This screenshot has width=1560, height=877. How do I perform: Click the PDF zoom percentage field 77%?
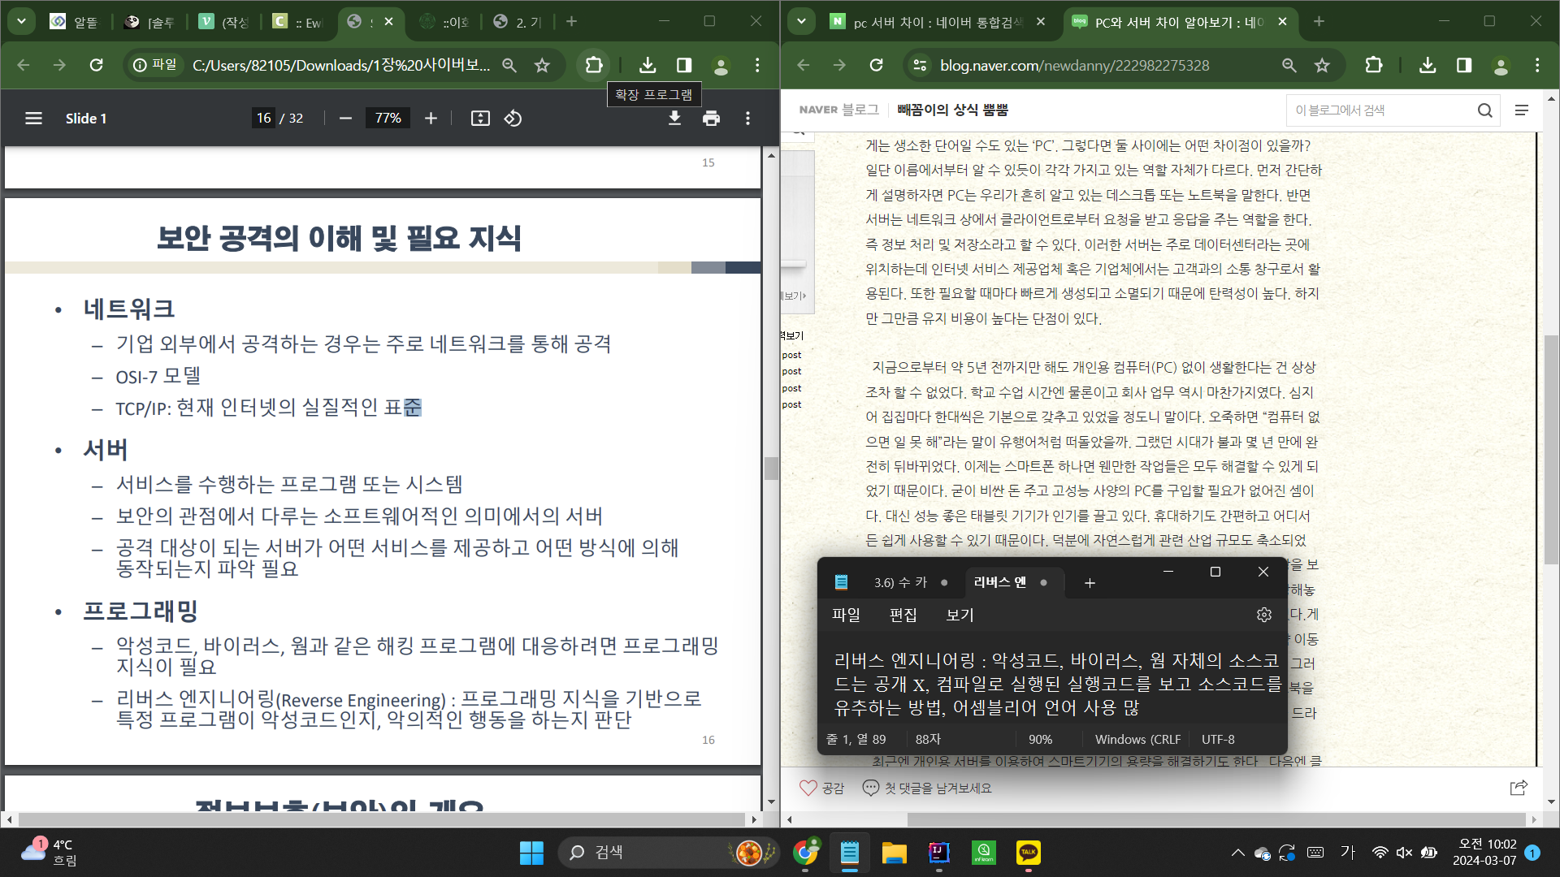point(388,119)
